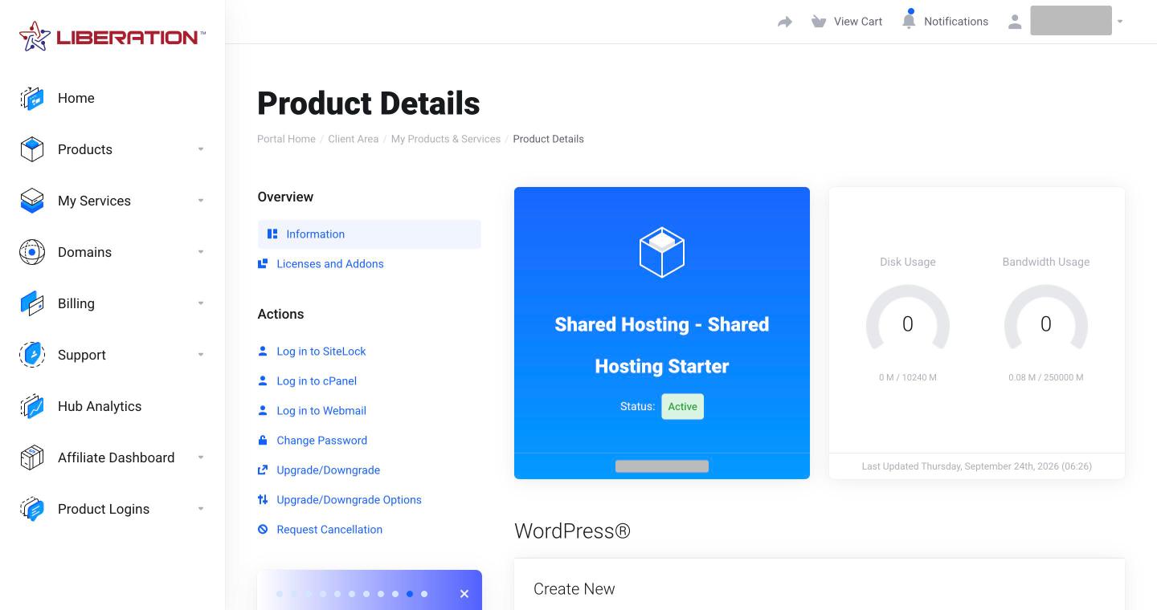This screenshot has height=610, width=1157.
Task: Expand the Domains dropdown arrow
Action: coord(201,252)
